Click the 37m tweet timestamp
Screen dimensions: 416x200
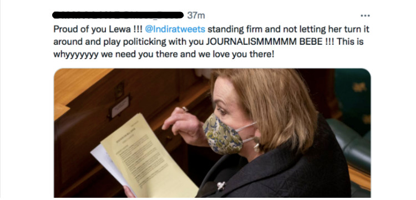tap(196, 15)
